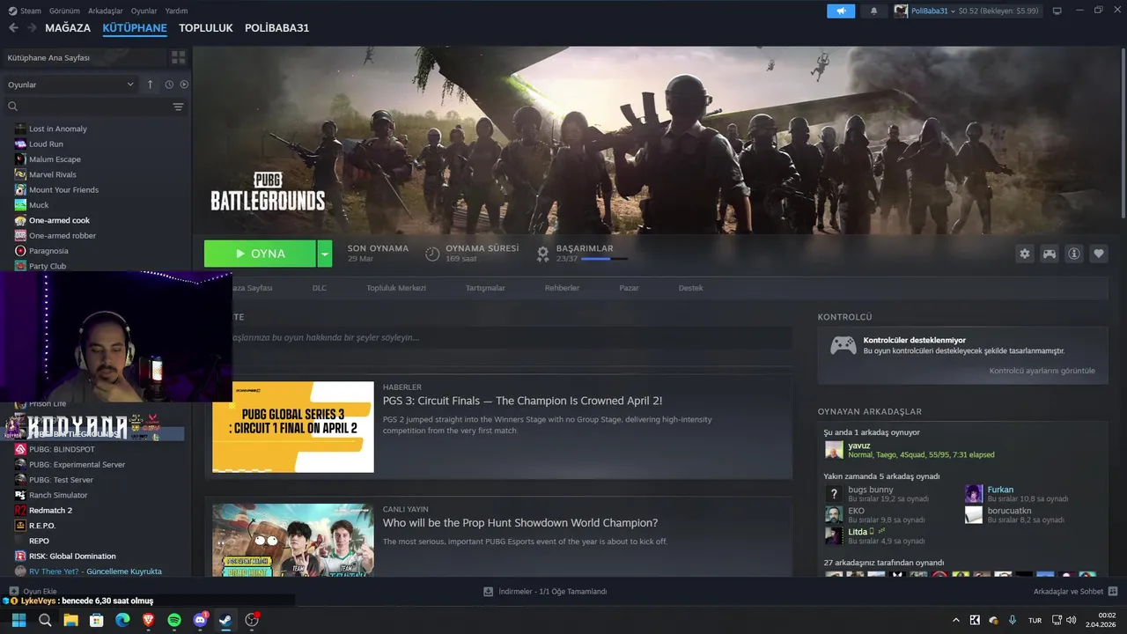Screen dimensions: 1127x634
Task: Open the Pazar tab
Action: pyautogui.click(x=629, y=288)
